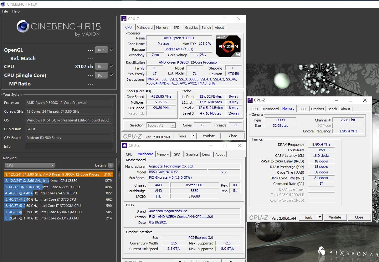379x262 pixels.
Task: Select the Core i7-3930K ranking row
Action: (59, 187)
